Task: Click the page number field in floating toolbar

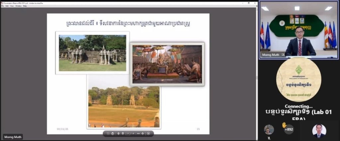Action: click(128, 133)
